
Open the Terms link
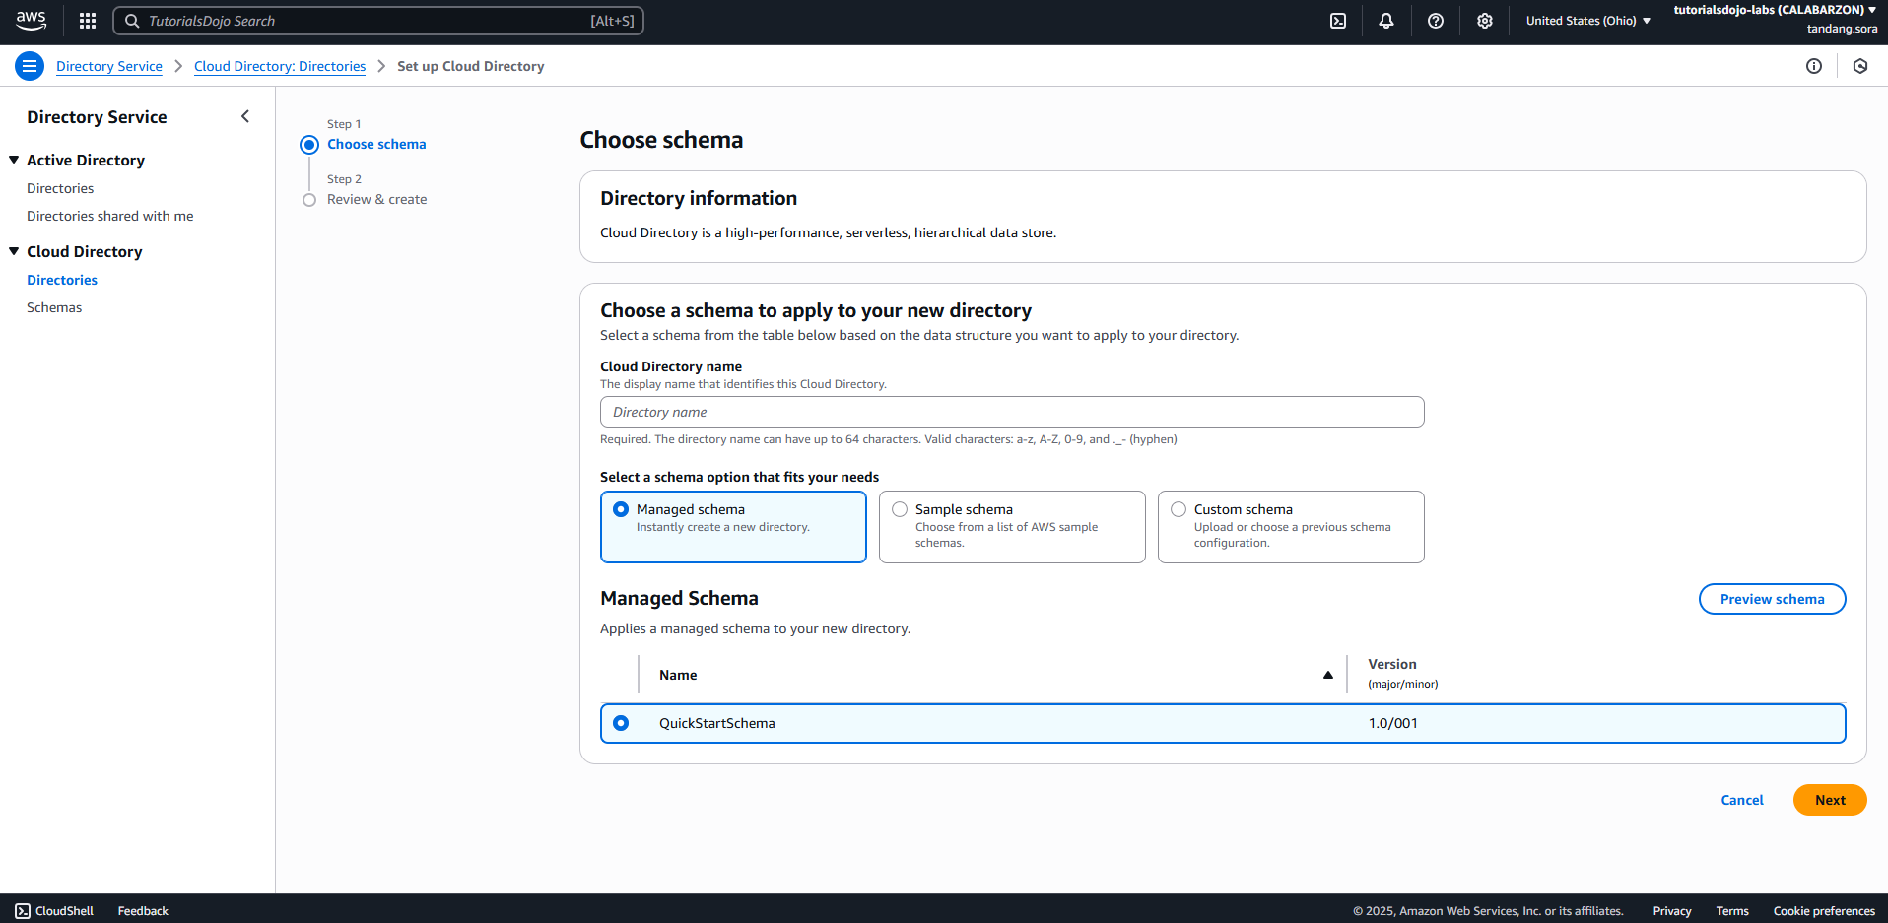coord(1732,911)
